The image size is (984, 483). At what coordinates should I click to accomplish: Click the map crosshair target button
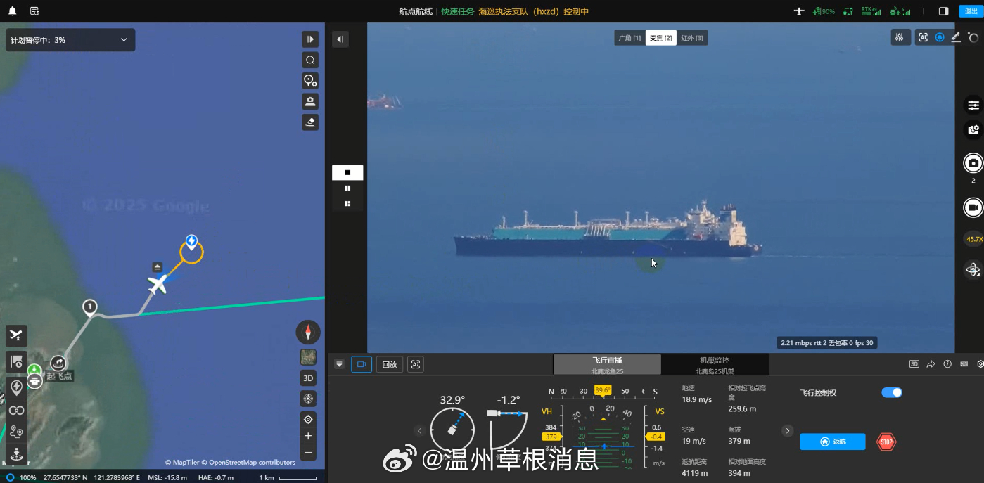308,399
